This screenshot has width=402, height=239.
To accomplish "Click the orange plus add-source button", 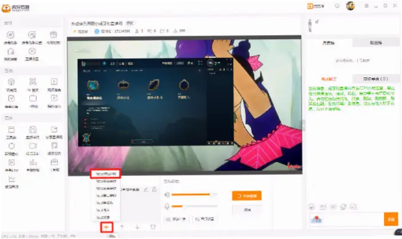I will [x=106, y=227].
